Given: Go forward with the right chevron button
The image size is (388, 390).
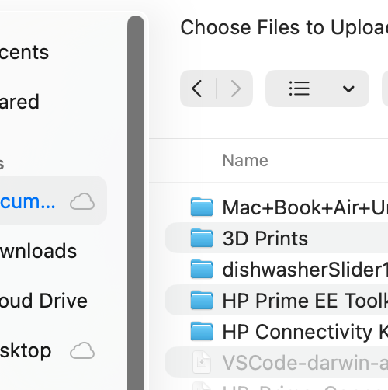Looking at the screenshot, I should point(236,89).
